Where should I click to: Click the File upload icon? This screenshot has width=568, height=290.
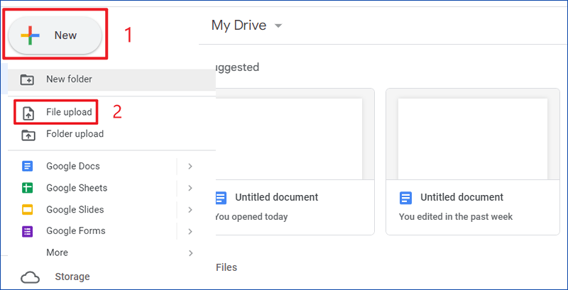[28, 113]
